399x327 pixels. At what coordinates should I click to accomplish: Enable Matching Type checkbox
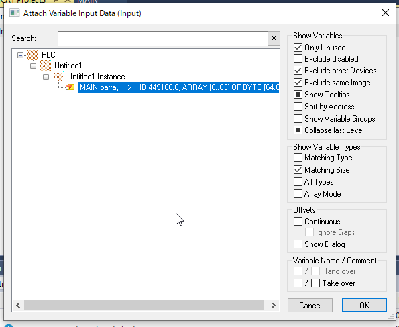click(298, 158)
